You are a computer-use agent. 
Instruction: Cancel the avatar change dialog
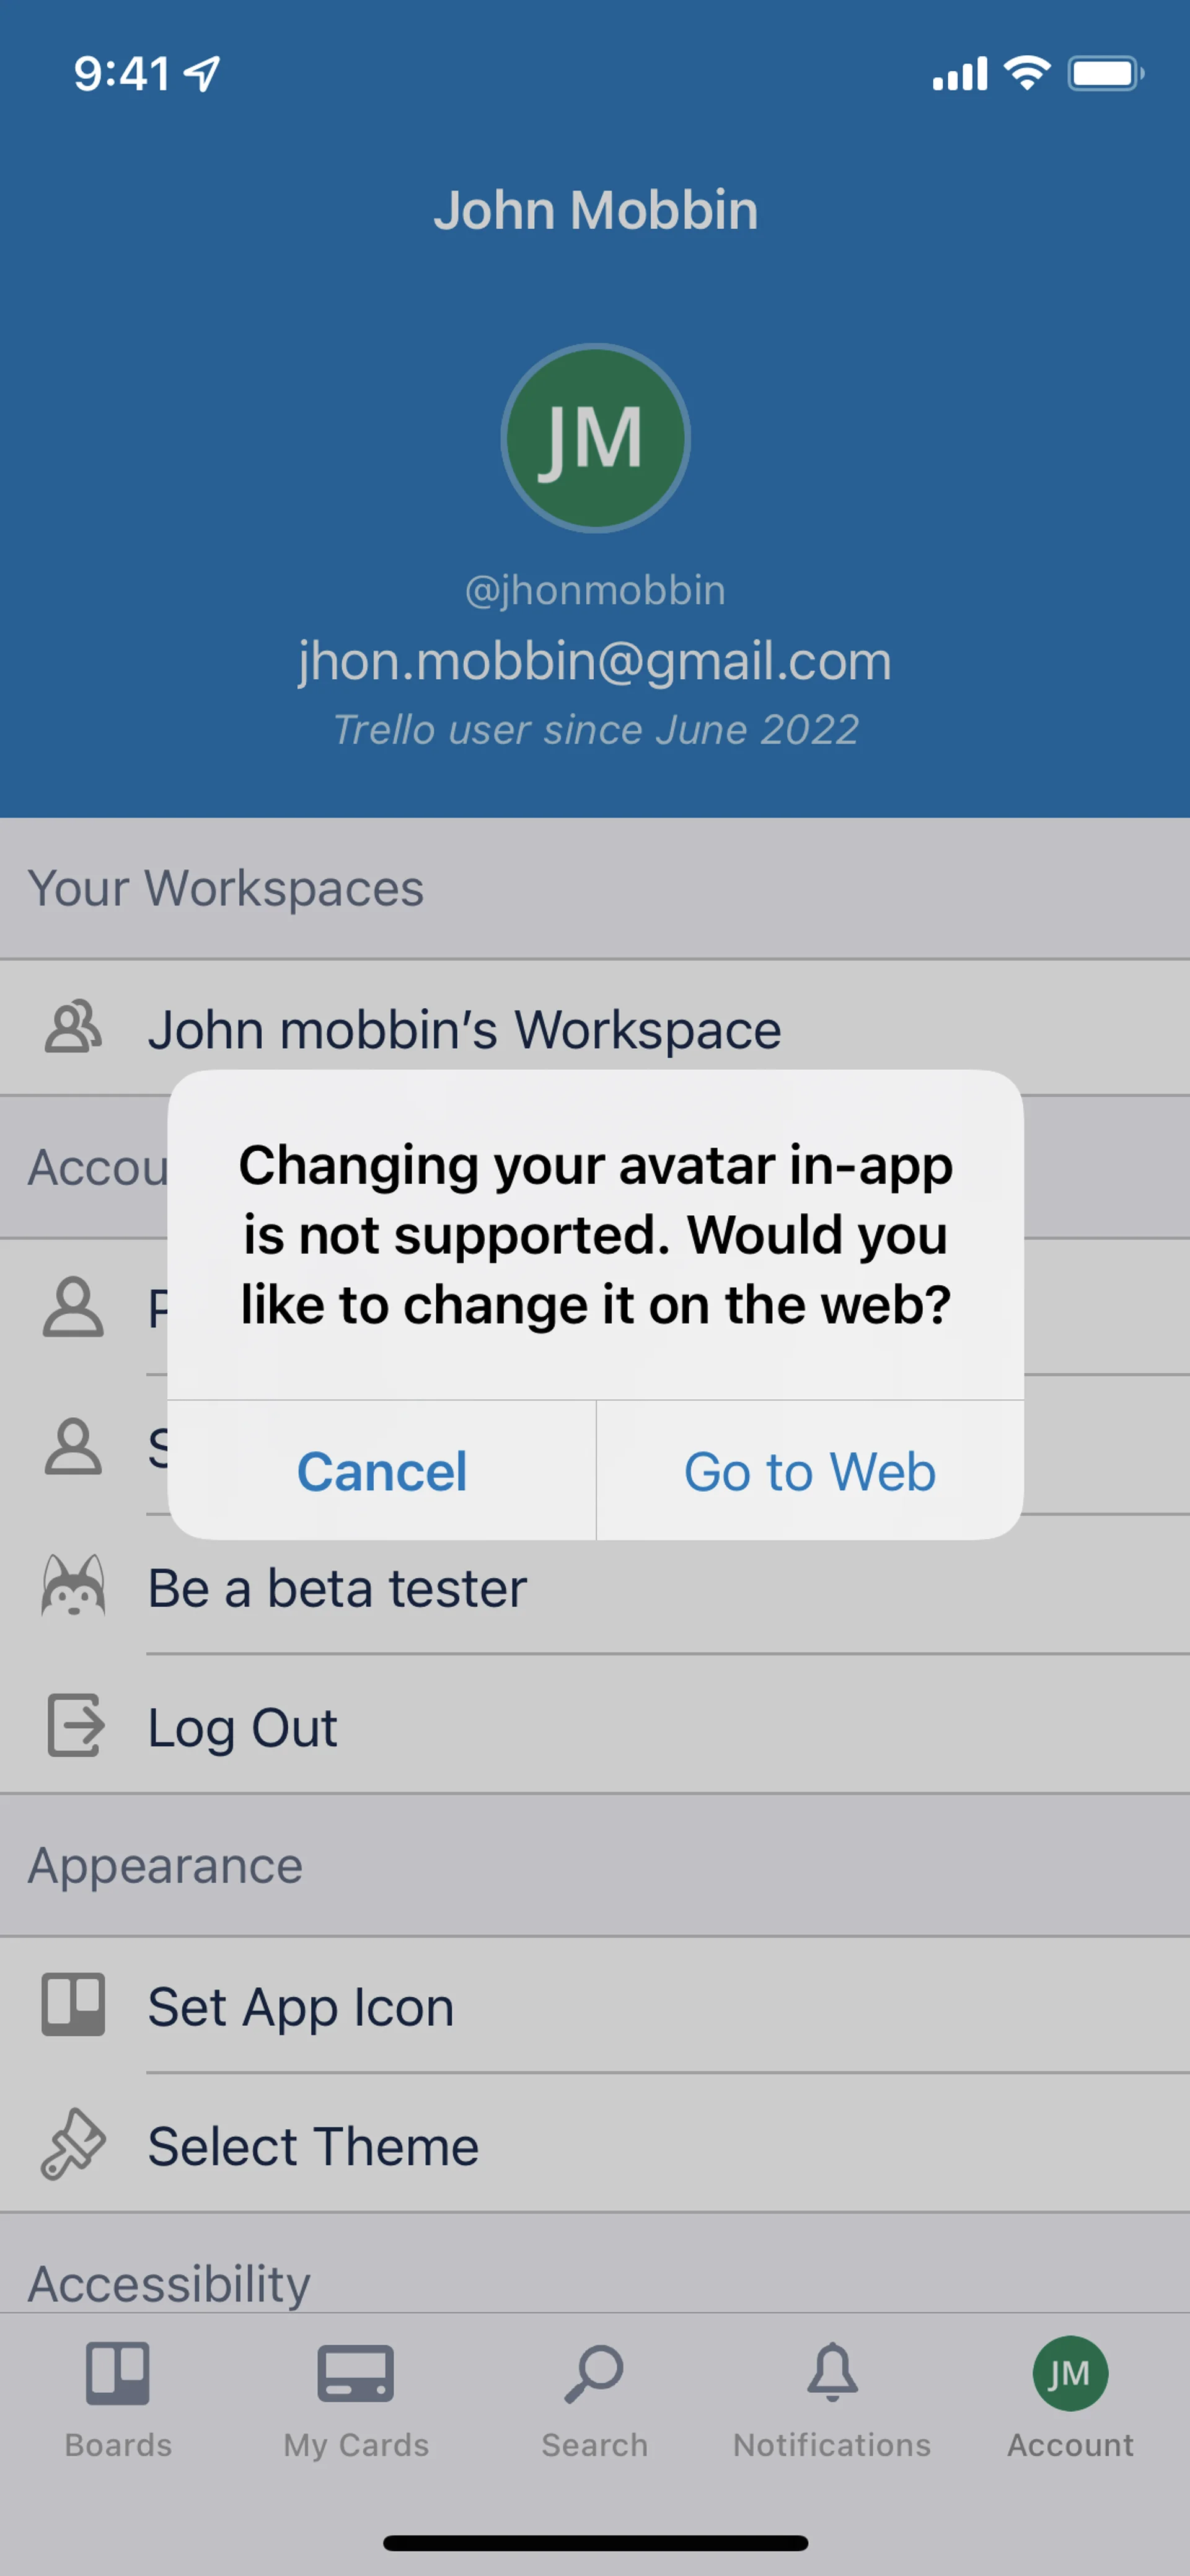(x=382, y=1471)
